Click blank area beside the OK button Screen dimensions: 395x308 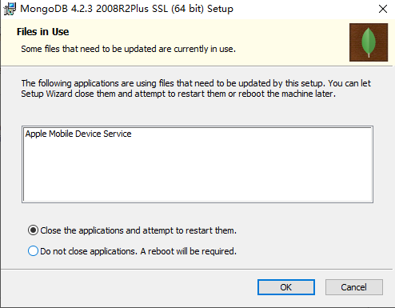[134, 287]
